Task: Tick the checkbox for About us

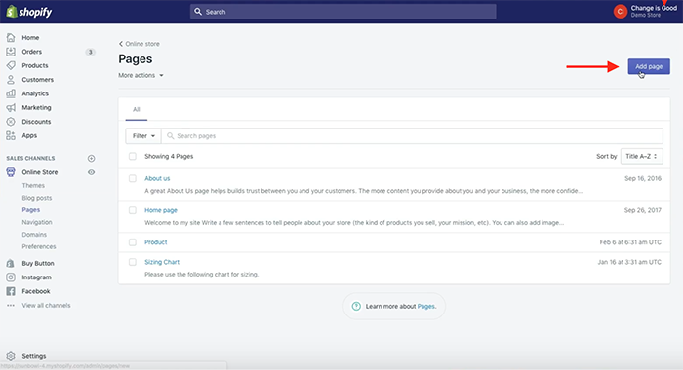Action: (x=133, y=178)
